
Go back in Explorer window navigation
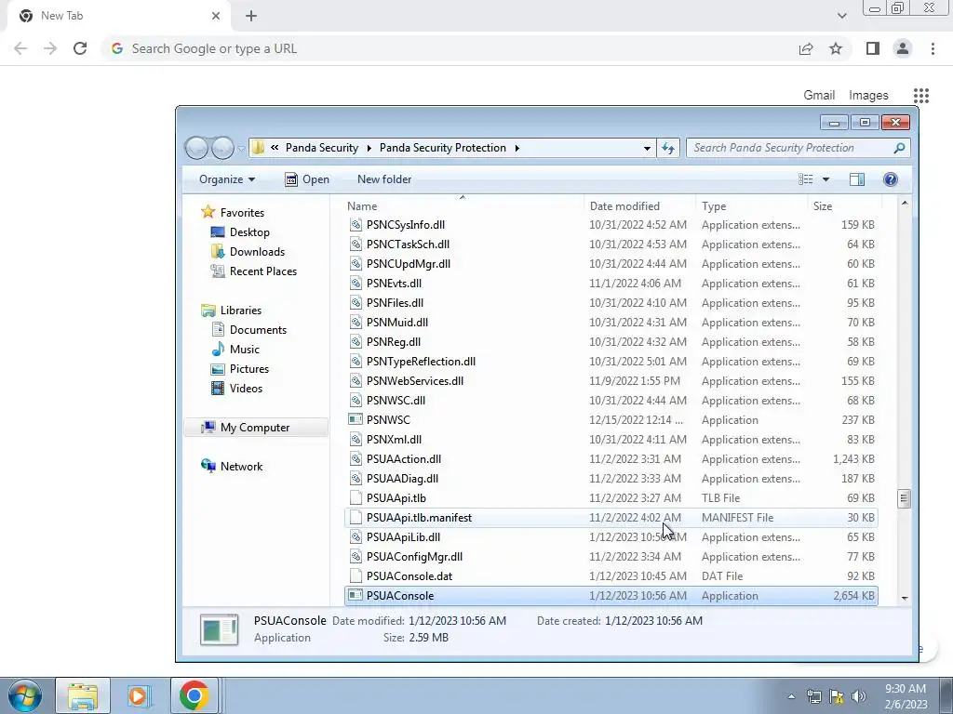tap(196, 148)
